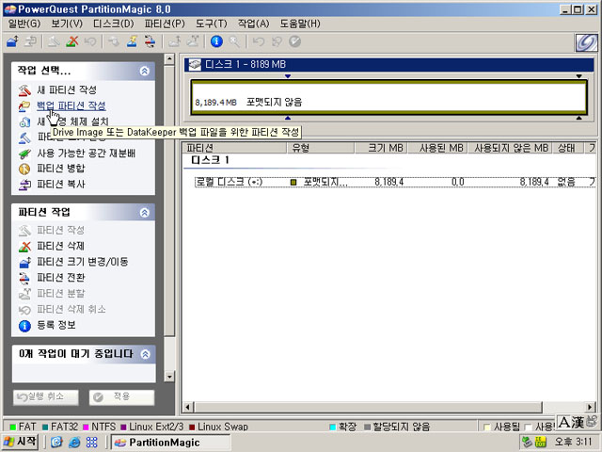Open the 도구(T) menu
The width and height of the screenshot is (602, 452).
coord(211,24)
